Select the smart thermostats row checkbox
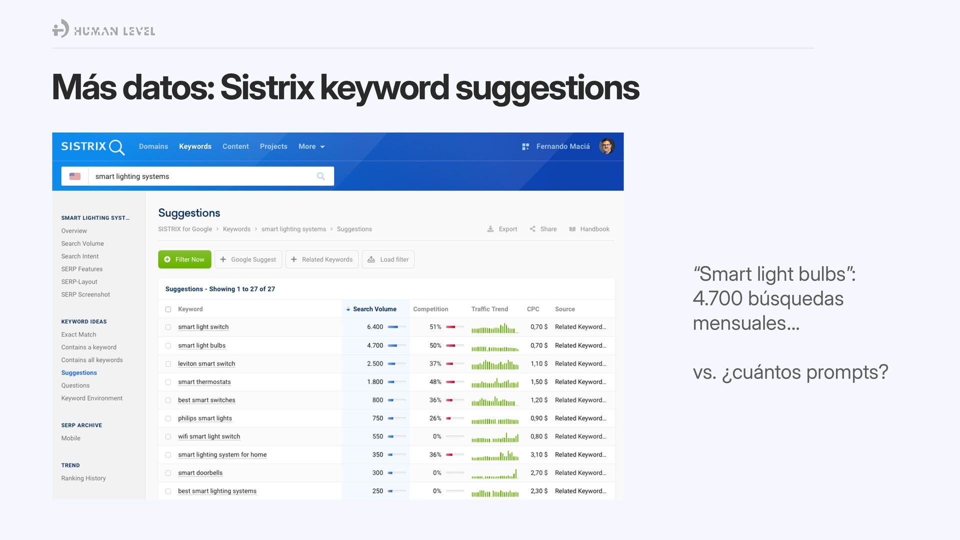Viewport: 960px width, 540px height. pos(168,382)
